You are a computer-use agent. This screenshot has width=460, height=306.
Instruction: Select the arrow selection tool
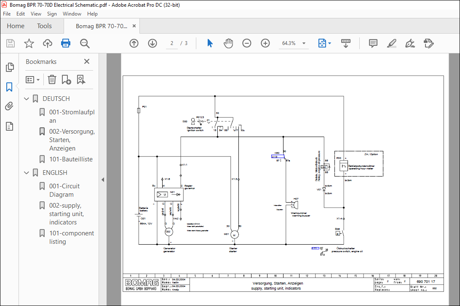(x=210, y=43)
